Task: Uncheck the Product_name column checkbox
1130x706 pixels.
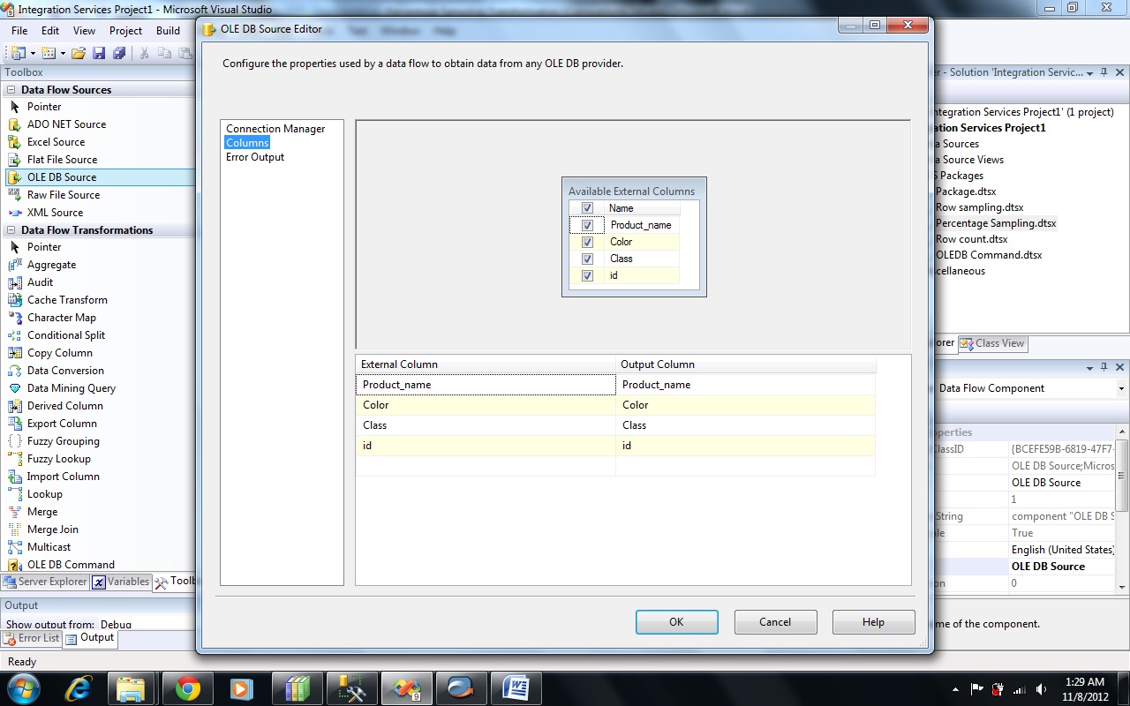Action: pyautogui.click(x=587, y=225)
